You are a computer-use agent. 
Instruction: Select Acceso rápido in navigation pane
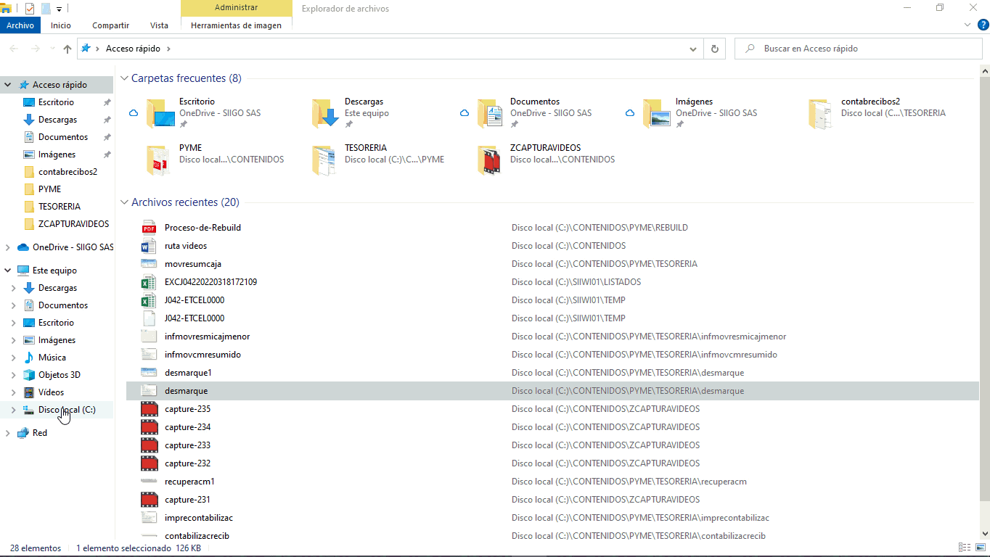[x=60, y=85]
